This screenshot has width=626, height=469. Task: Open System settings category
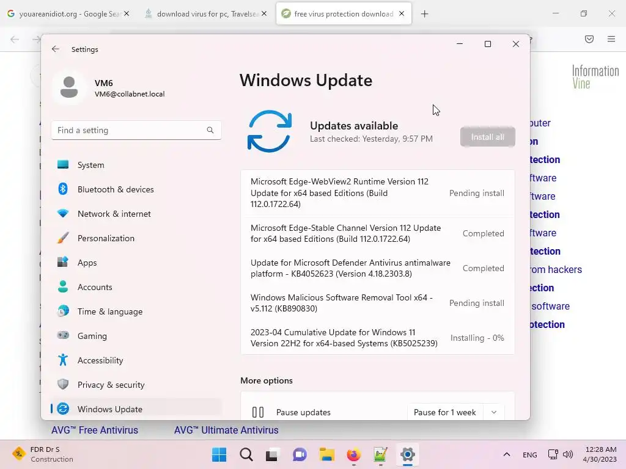point(136,165)
